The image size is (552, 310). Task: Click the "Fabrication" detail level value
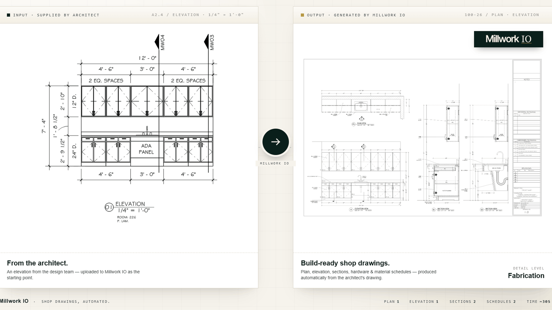(x=526, y=276)
